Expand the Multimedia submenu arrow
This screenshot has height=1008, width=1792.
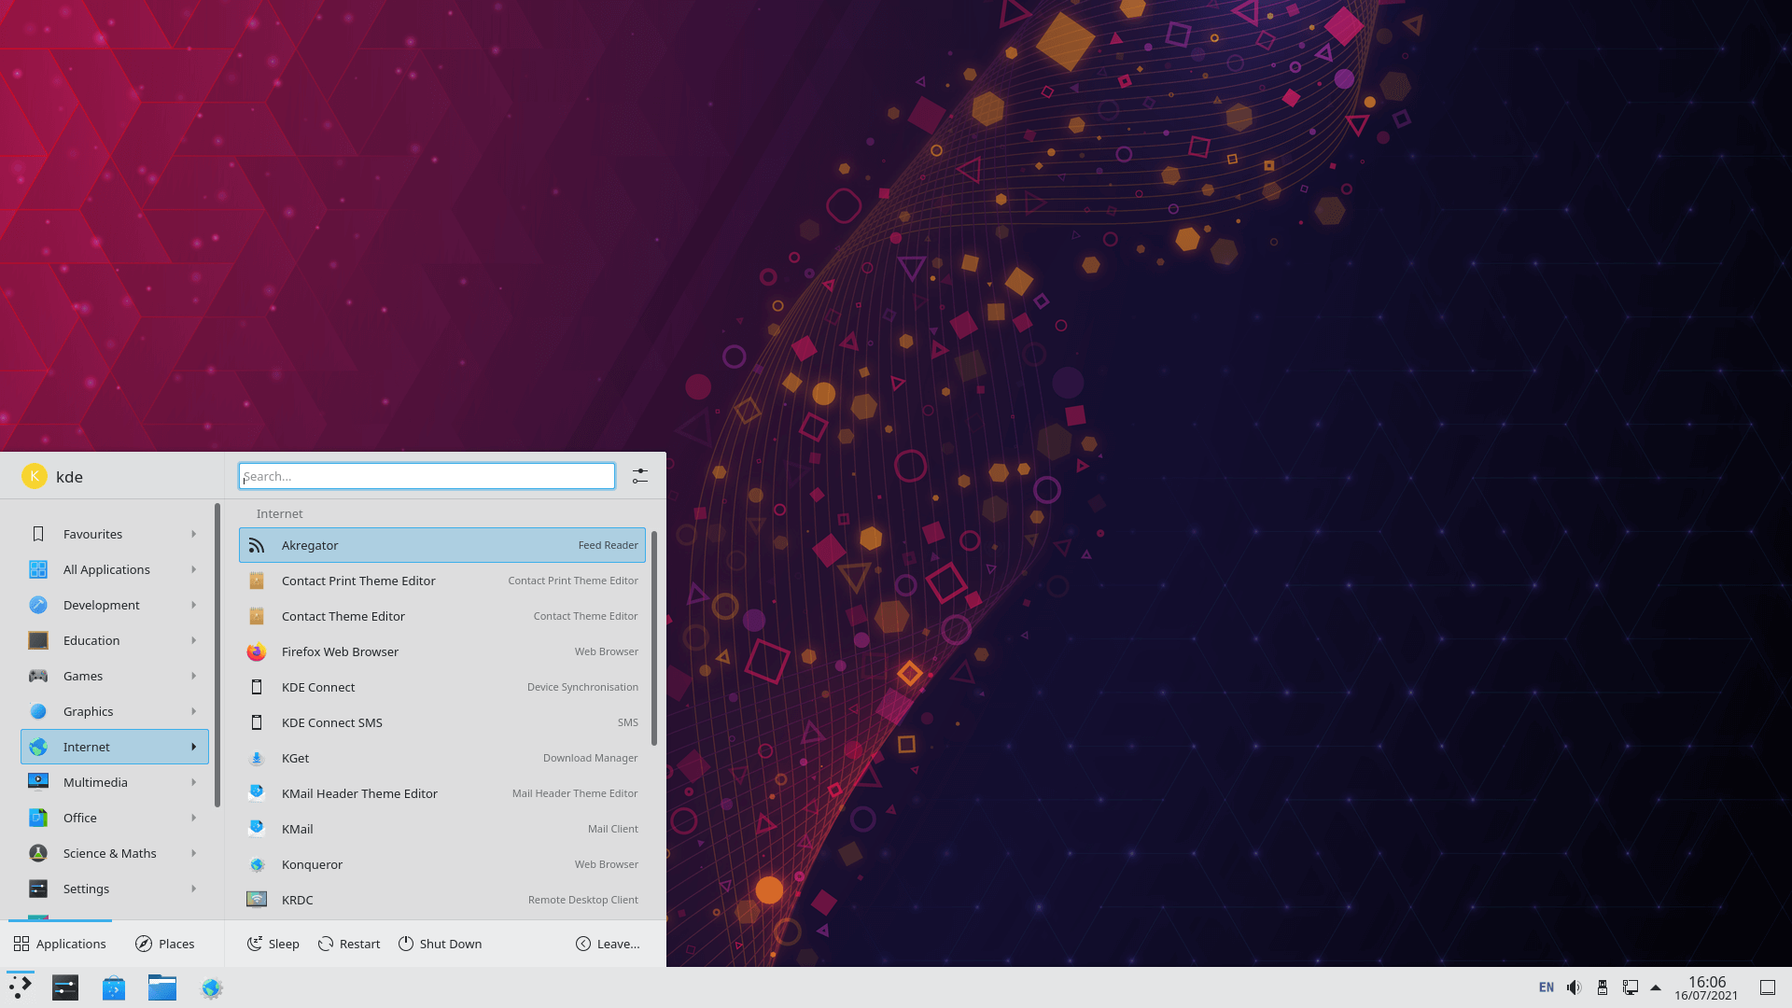coord(194,782)
